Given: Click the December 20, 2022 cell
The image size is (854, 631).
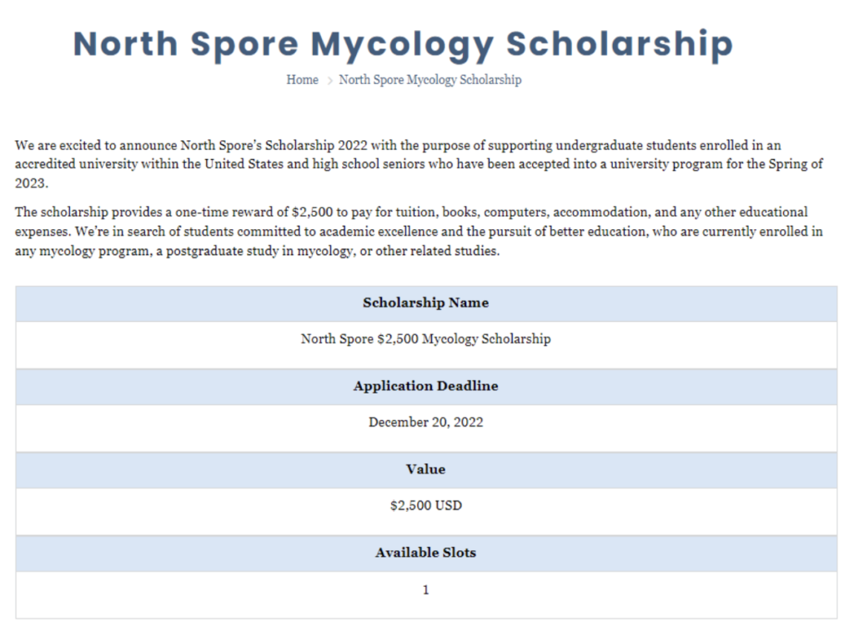Looking at the screenshot, I should click(426, 428).
